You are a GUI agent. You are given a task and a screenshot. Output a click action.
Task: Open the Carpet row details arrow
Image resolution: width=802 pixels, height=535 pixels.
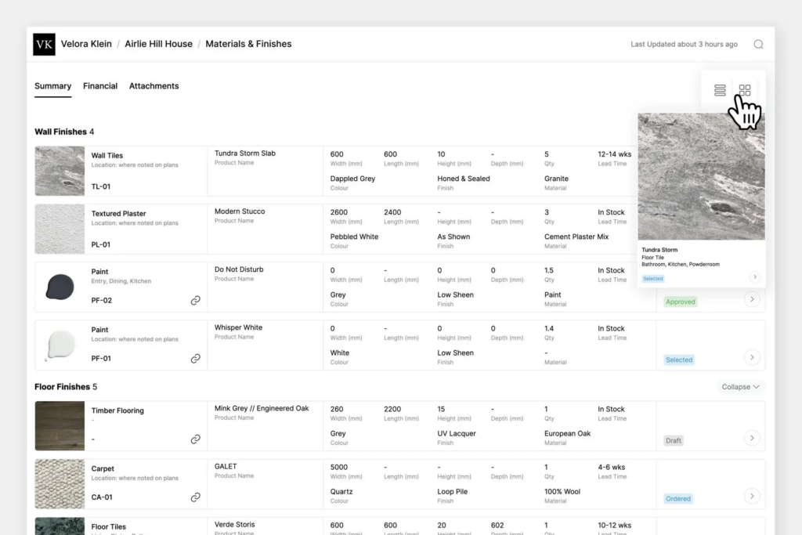pos(752,496)
